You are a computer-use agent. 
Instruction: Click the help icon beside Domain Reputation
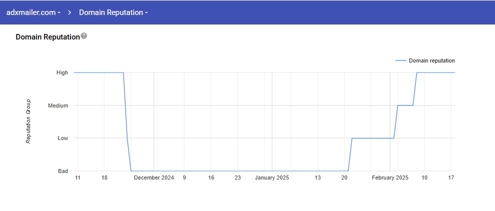tap(84, 36)
